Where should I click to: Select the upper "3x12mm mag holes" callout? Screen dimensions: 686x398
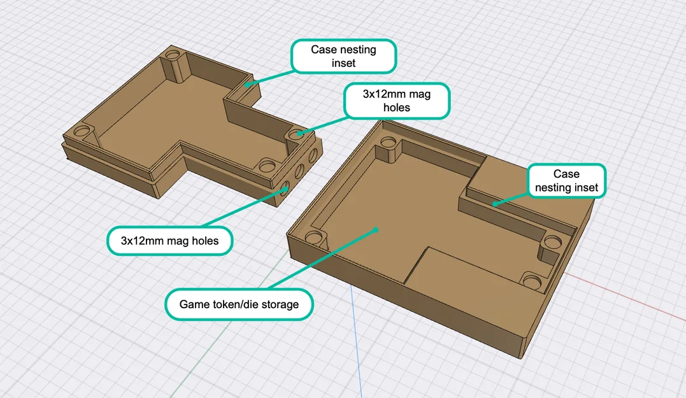397,101
